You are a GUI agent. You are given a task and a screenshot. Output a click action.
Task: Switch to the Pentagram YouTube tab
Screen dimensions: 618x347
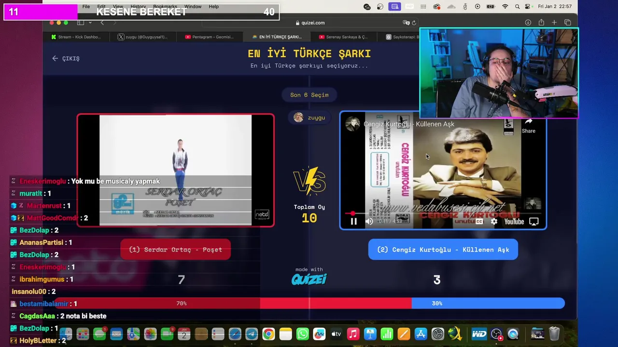tap(210, 37)
